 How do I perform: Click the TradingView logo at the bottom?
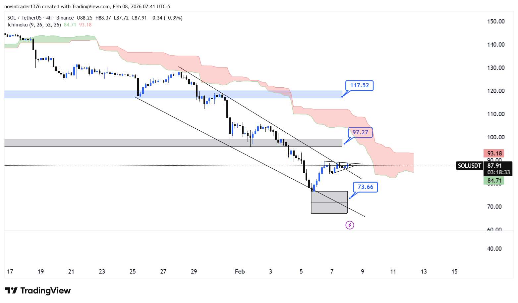tap(38, 291)
